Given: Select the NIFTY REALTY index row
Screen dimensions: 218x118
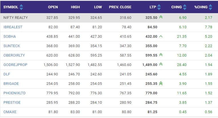Looking at the screenshot, I should pos(16,17).
